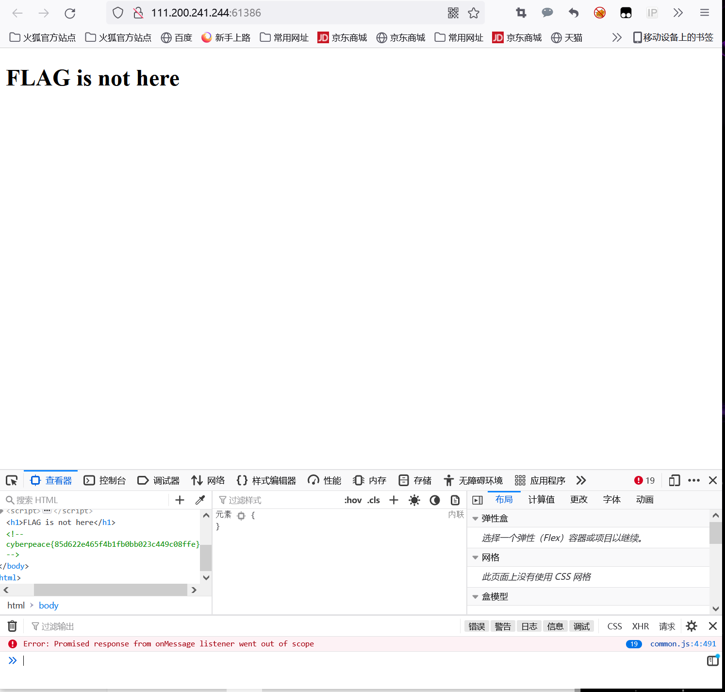Screen dimensions: 725x692
Task: Open console settings gear
Action: 692,626
